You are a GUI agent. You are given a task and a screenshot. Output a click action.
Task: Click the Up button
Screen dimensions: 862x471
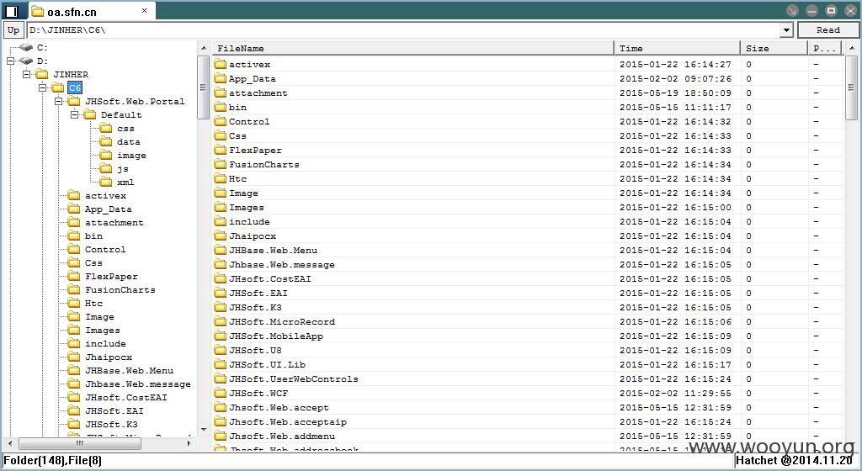point(13,30)
